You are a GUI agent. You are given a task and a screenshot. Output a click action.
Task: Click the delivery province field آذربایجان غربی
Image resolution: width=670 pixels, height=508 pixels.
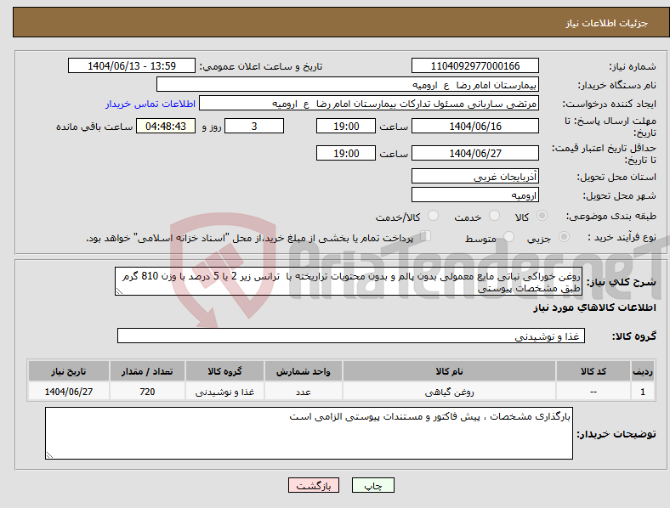click(474, 176)
